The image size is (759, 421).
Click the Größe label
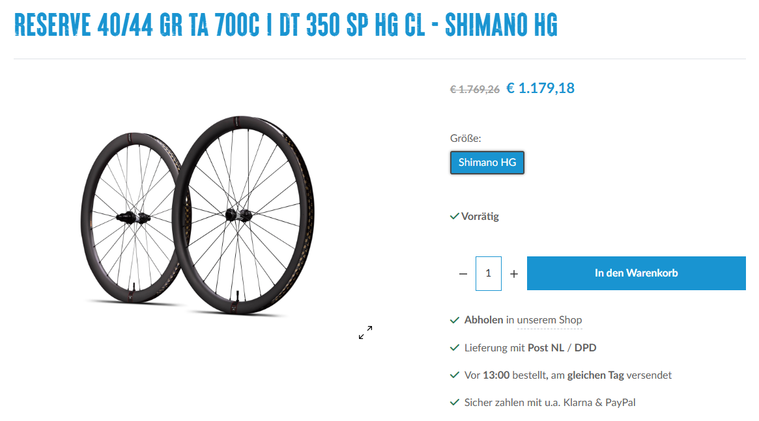[465, 138]
